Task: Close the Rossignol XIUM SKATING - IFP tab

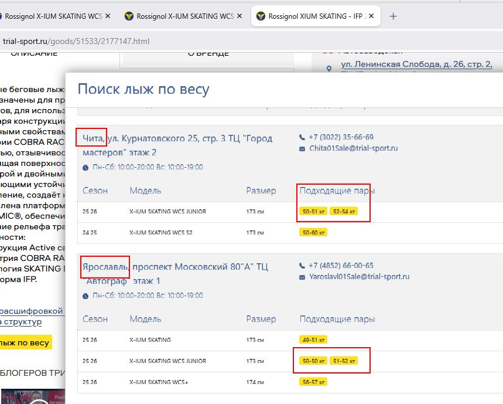Action: 371,16
